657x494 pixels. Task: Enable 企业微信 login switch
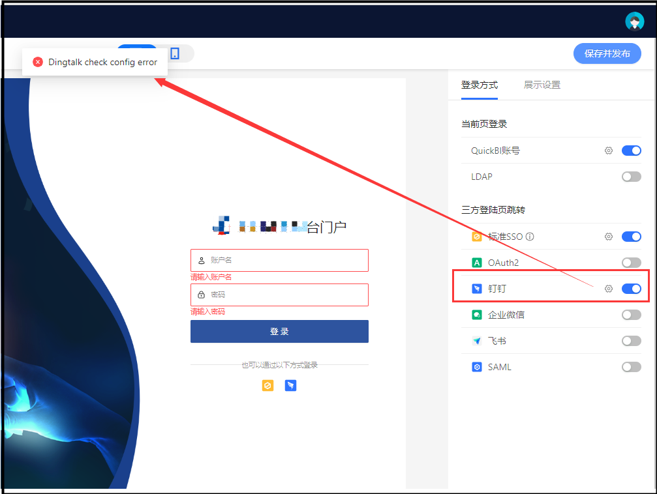[x=631, y=315]
